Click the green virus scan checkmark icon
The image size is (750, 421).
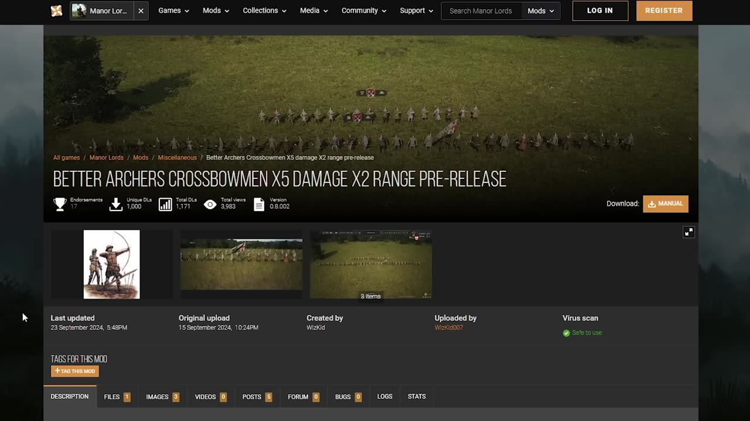pos(566,333)
